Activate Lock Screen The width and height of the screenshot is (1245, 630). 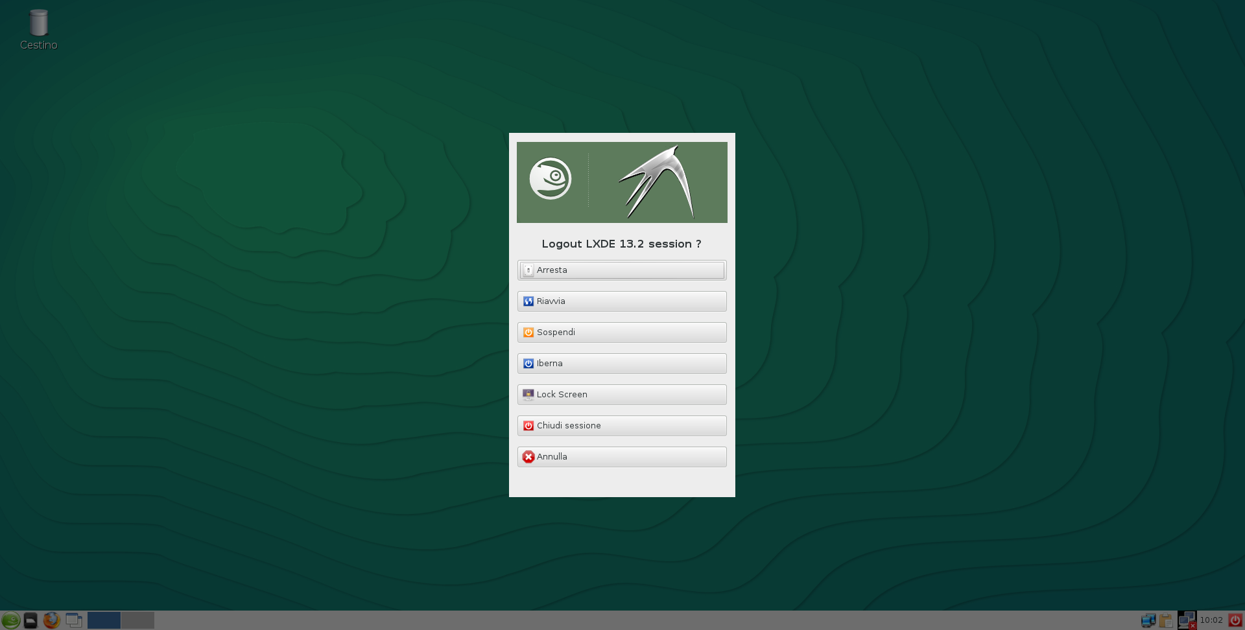click(x=622, y=395)
